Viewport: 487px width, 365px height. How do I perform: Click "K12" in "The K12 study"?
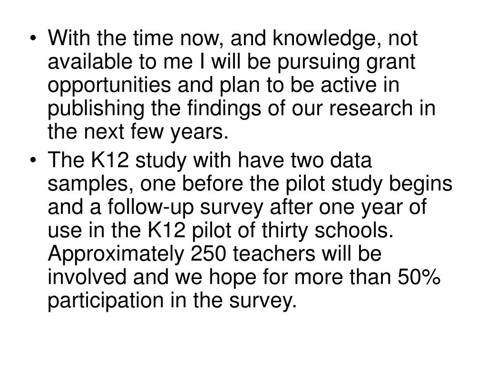[x=110, y=161]
